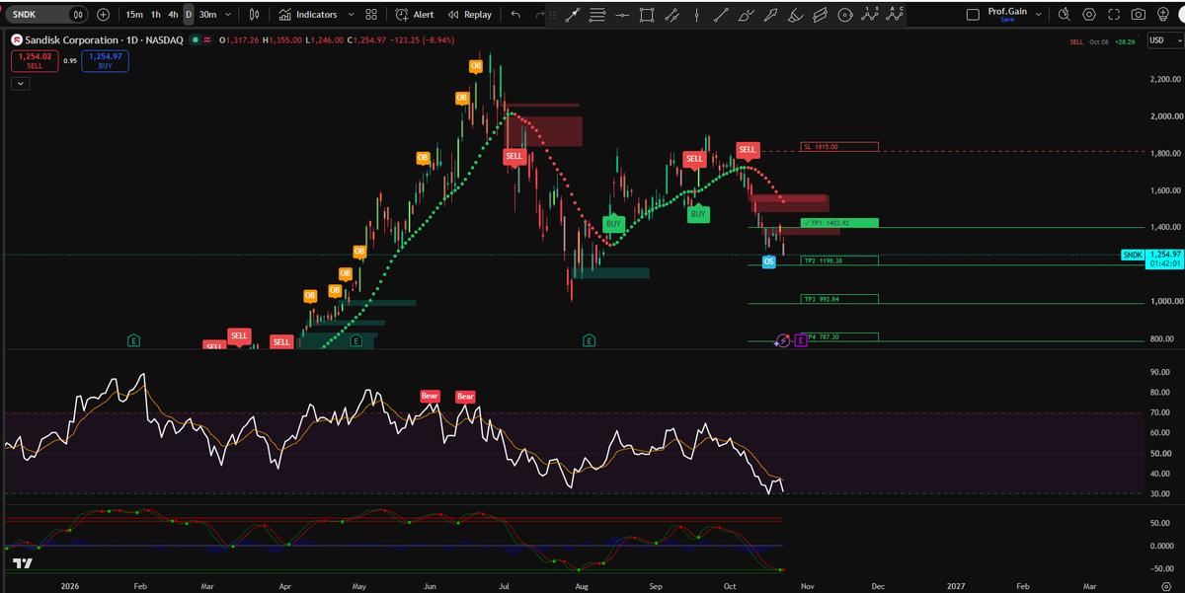The image size is (1185, 593).
Task: Select the highlighter drawing tool
Action: pos(795,15)
